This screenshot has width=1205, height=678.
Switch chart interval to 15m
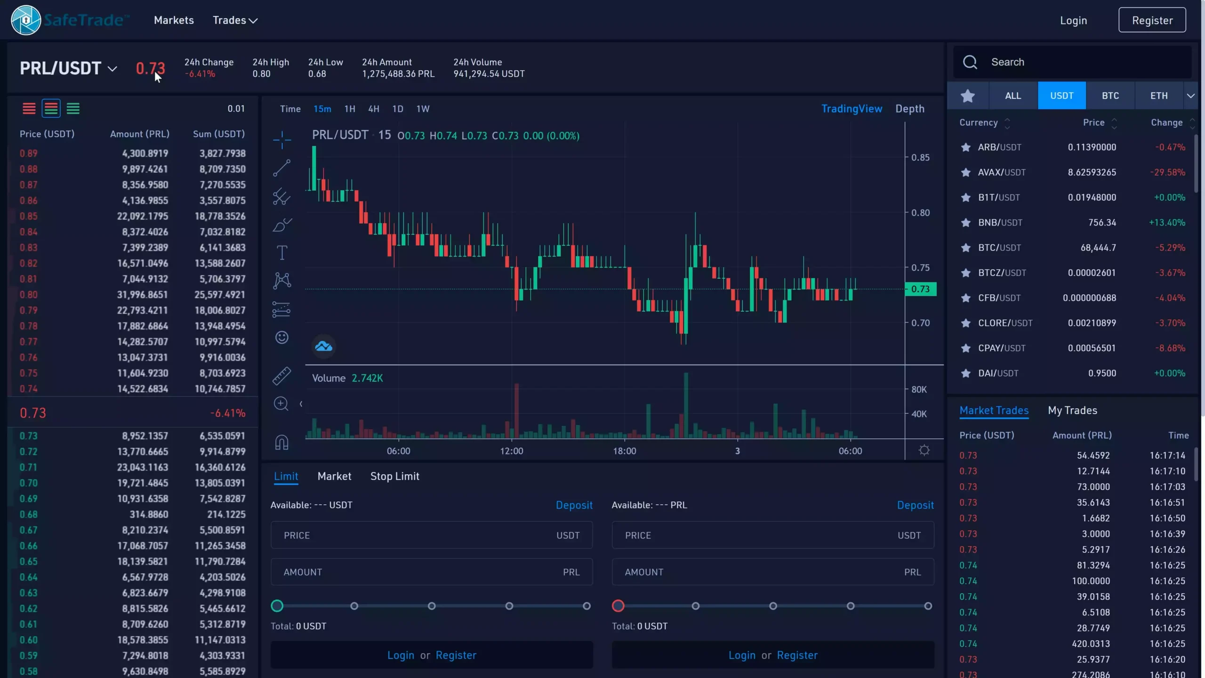(322, 109)
